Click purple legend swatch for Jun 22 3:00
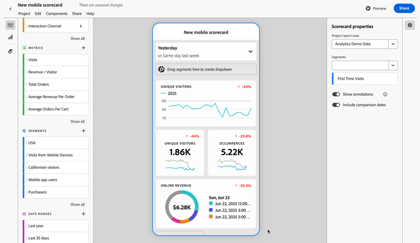Screen dimensions: 420x243 pos(211,210)
